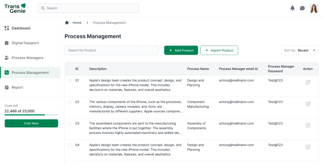Click Process Manager Password column header
This screenshot has width=323, height=165.
pyautogui.click(x=281, y=69)
